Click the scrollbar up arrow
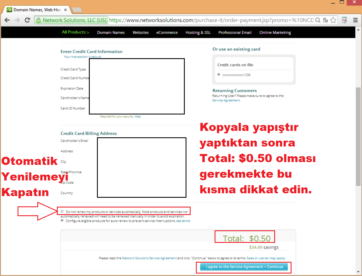 358,29
